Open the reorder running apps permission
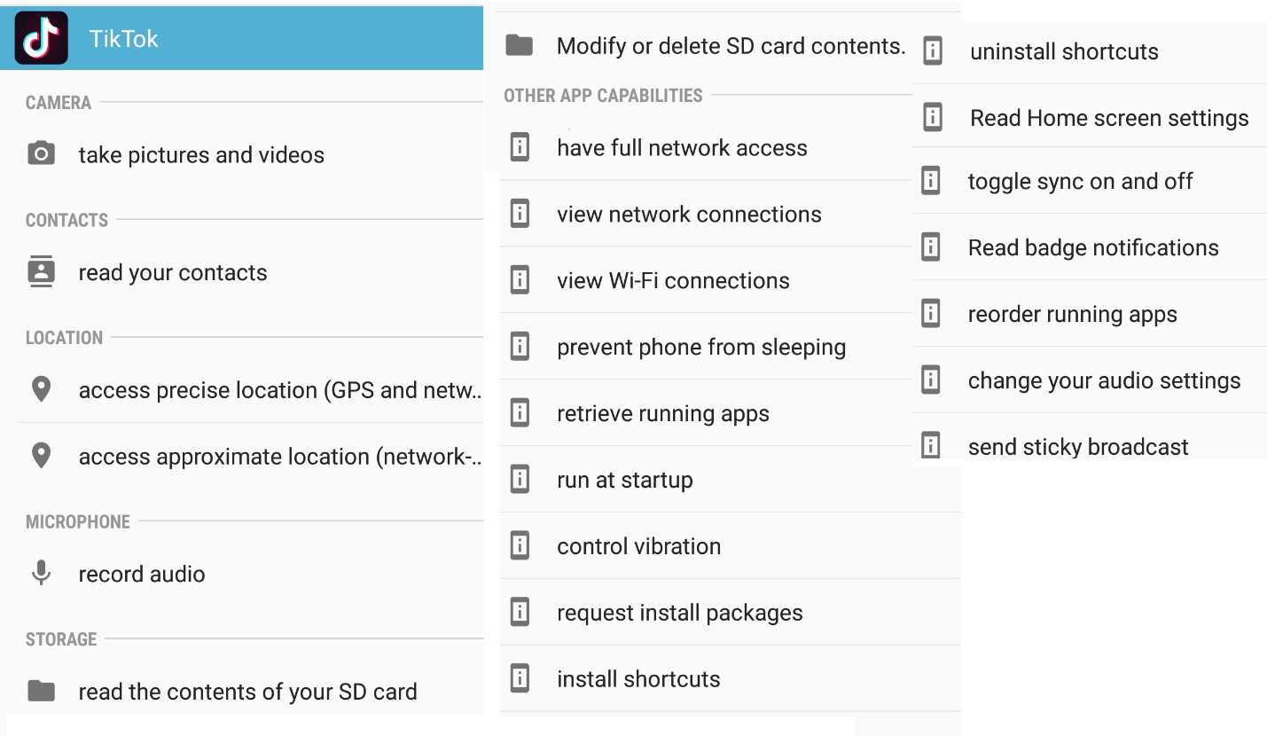 click(x=1090, y=314)
